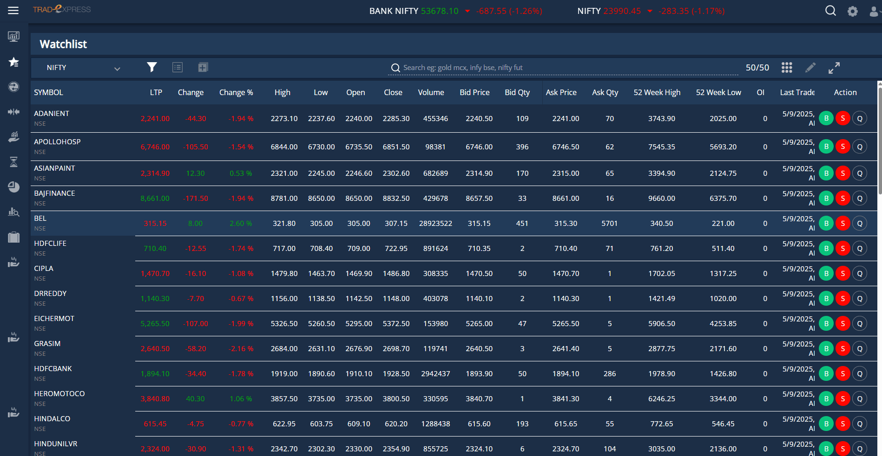Expand watchlist with the fullscreen arrows icon
The height and width of the screenshot is (456, 882).
(834, 68)
